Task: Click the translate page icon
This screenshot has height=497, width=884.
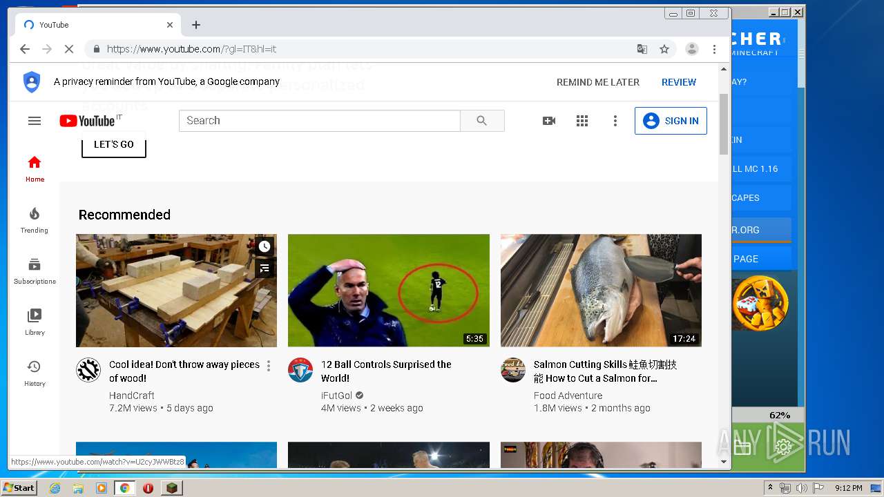Action: (642, 49)
